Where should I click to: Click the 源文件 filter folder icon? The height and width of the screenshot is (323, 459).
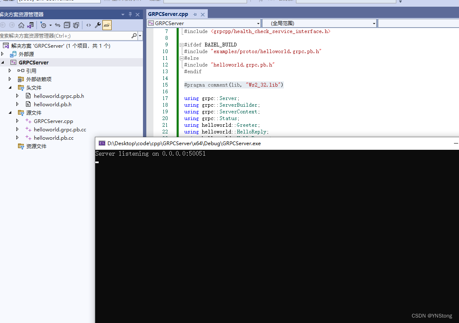[21, 113]
